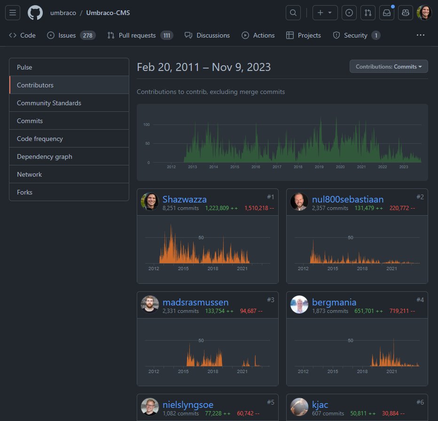Viewport: 438px width, 421px height.
Task: Click the date range heading text
Action: point(203,67)
